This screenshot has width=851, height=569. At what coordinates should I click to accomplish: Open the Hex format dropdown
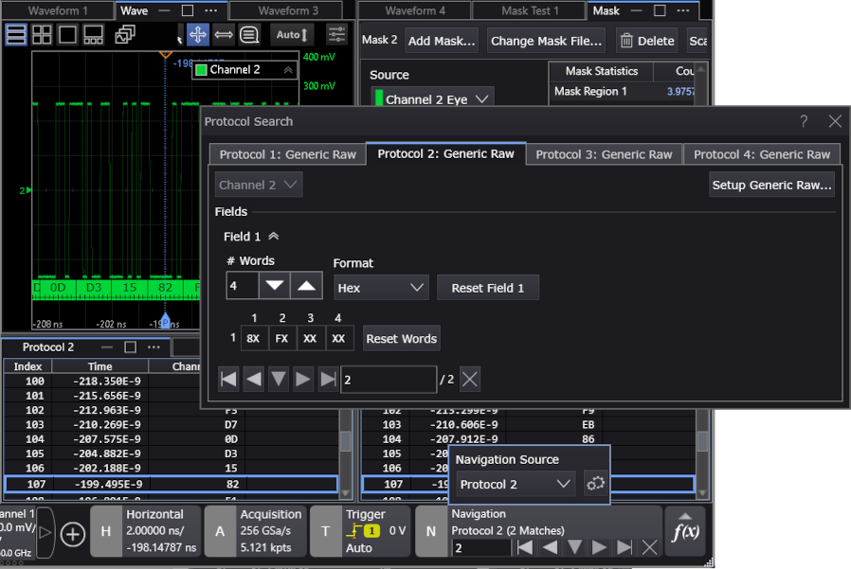click(380, 288)
